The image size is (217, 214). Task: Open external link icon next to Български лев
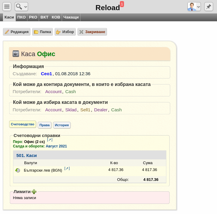[x=67, y=168]
